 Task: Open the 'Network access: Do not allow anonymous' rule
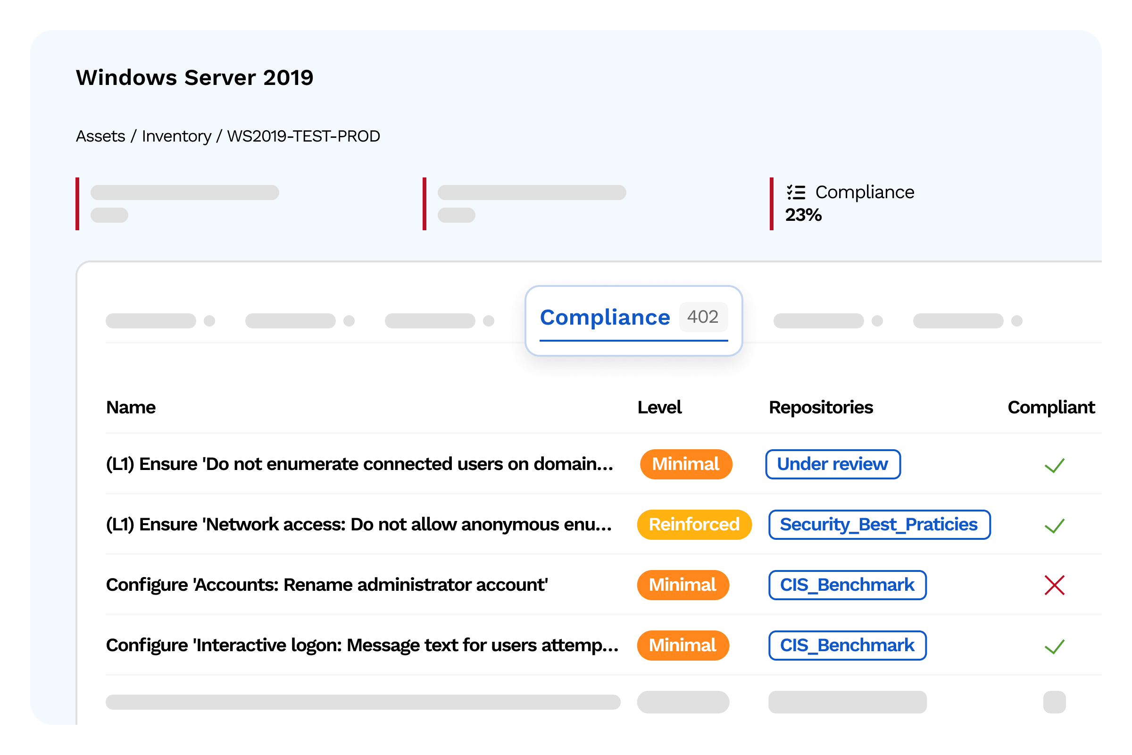pyautogui.click(x=359, y=525)
